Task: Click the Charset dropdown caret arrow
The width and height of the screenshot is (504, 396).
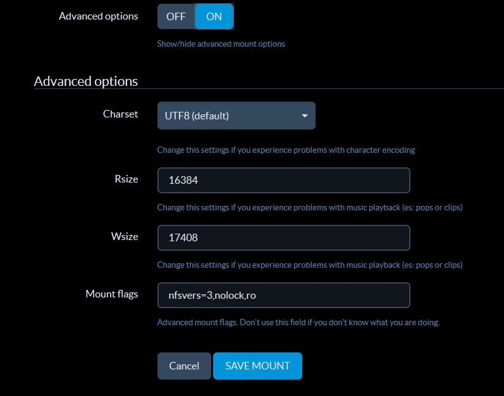Action: tap(304, 116)
